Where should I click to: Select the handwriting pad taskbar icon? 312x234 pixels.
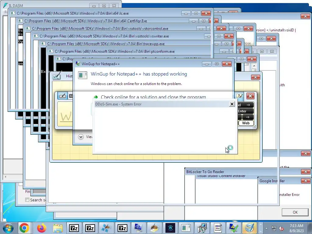[154, 228]
